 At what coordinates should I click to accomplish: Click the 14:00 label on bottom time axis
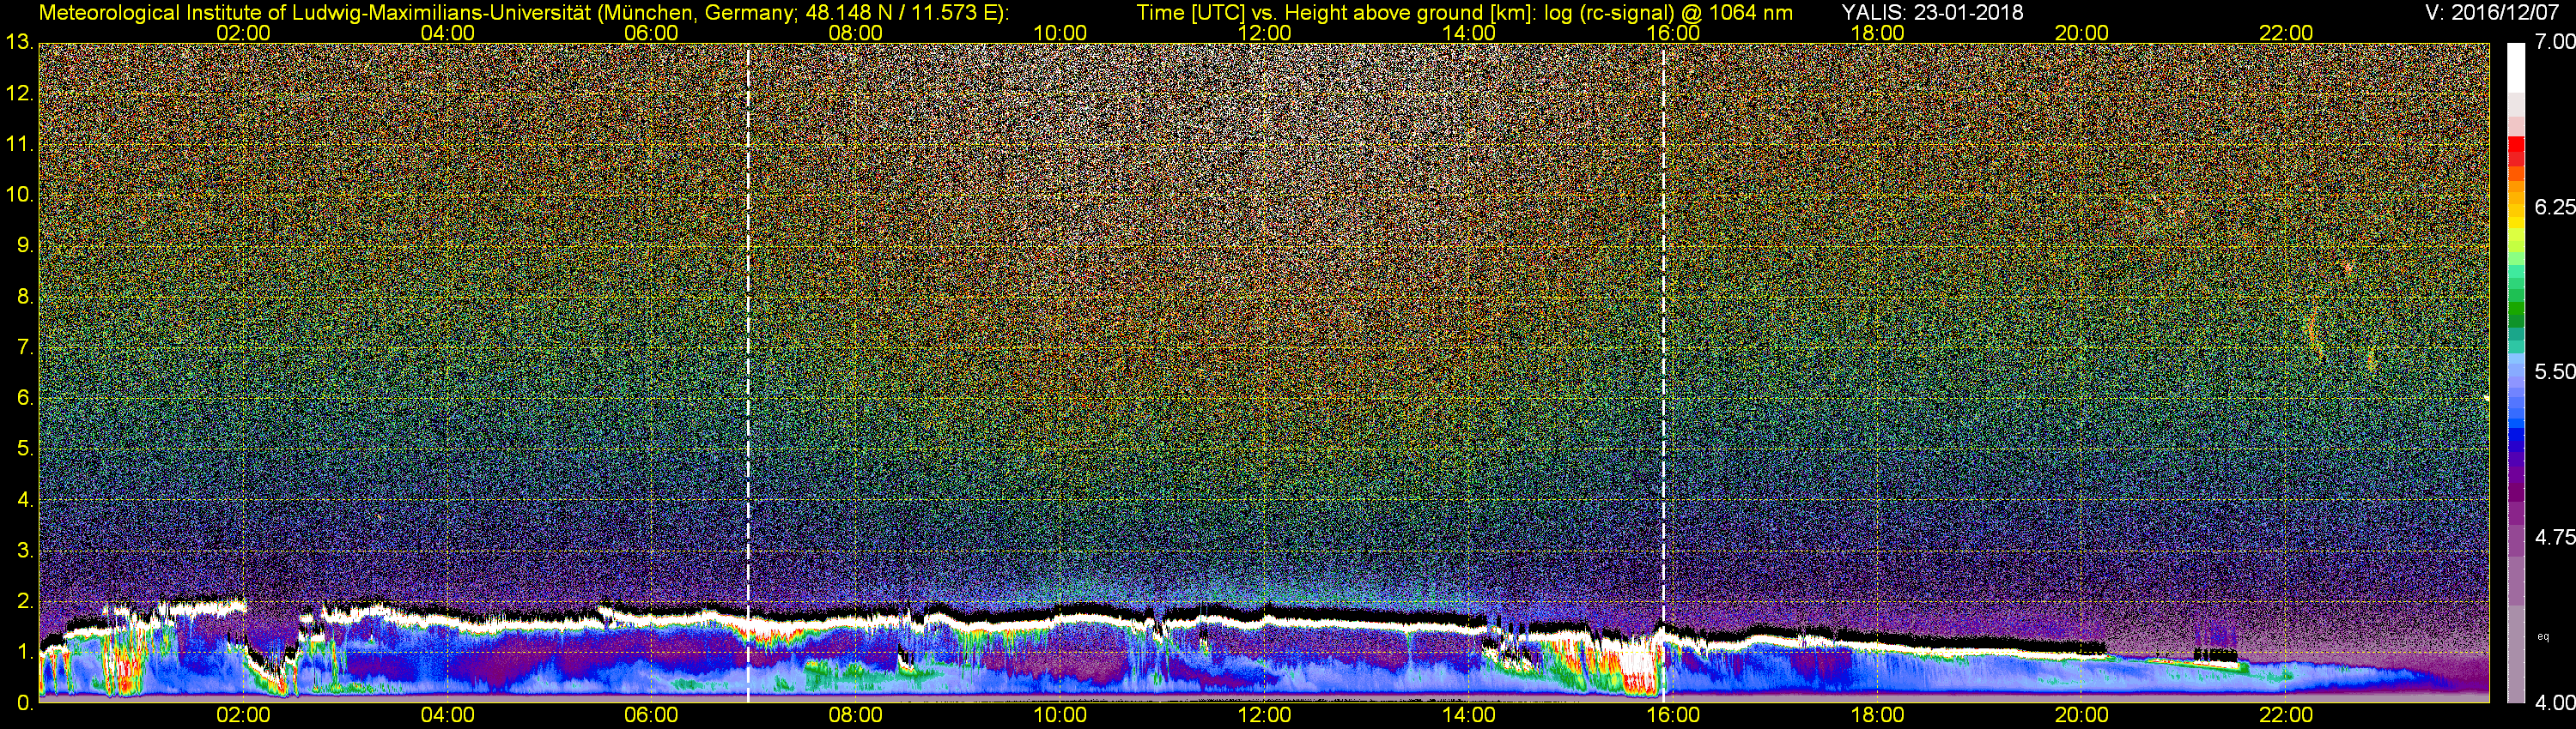click(x=1468, y=716)
